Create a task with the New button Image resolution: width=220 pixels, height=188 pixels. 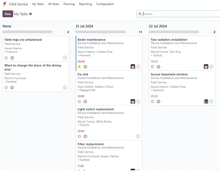coord(8,14)
